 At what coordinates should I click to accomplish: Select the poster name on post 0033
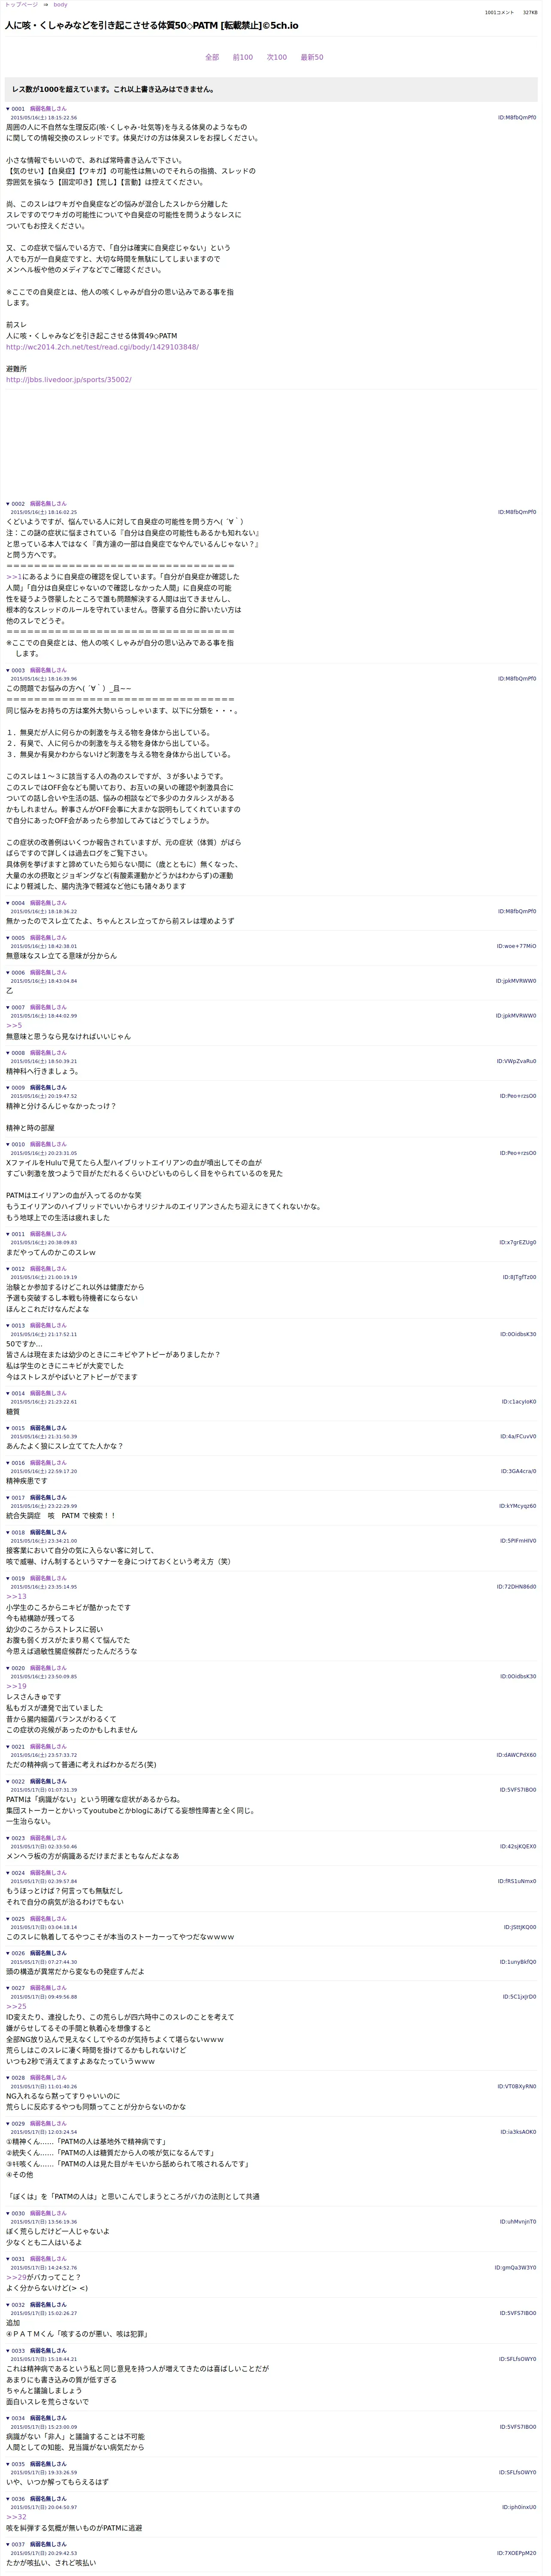click(x=48, y=2350)
